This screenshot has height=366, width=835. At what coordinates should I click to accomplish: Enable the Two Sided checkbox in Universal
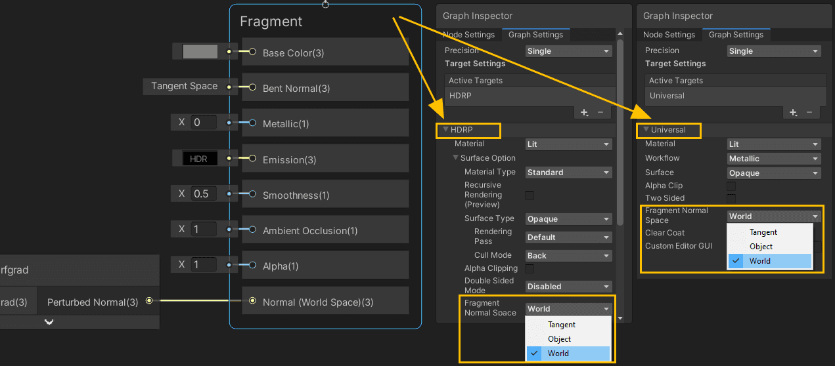click(x=731, y=198)
